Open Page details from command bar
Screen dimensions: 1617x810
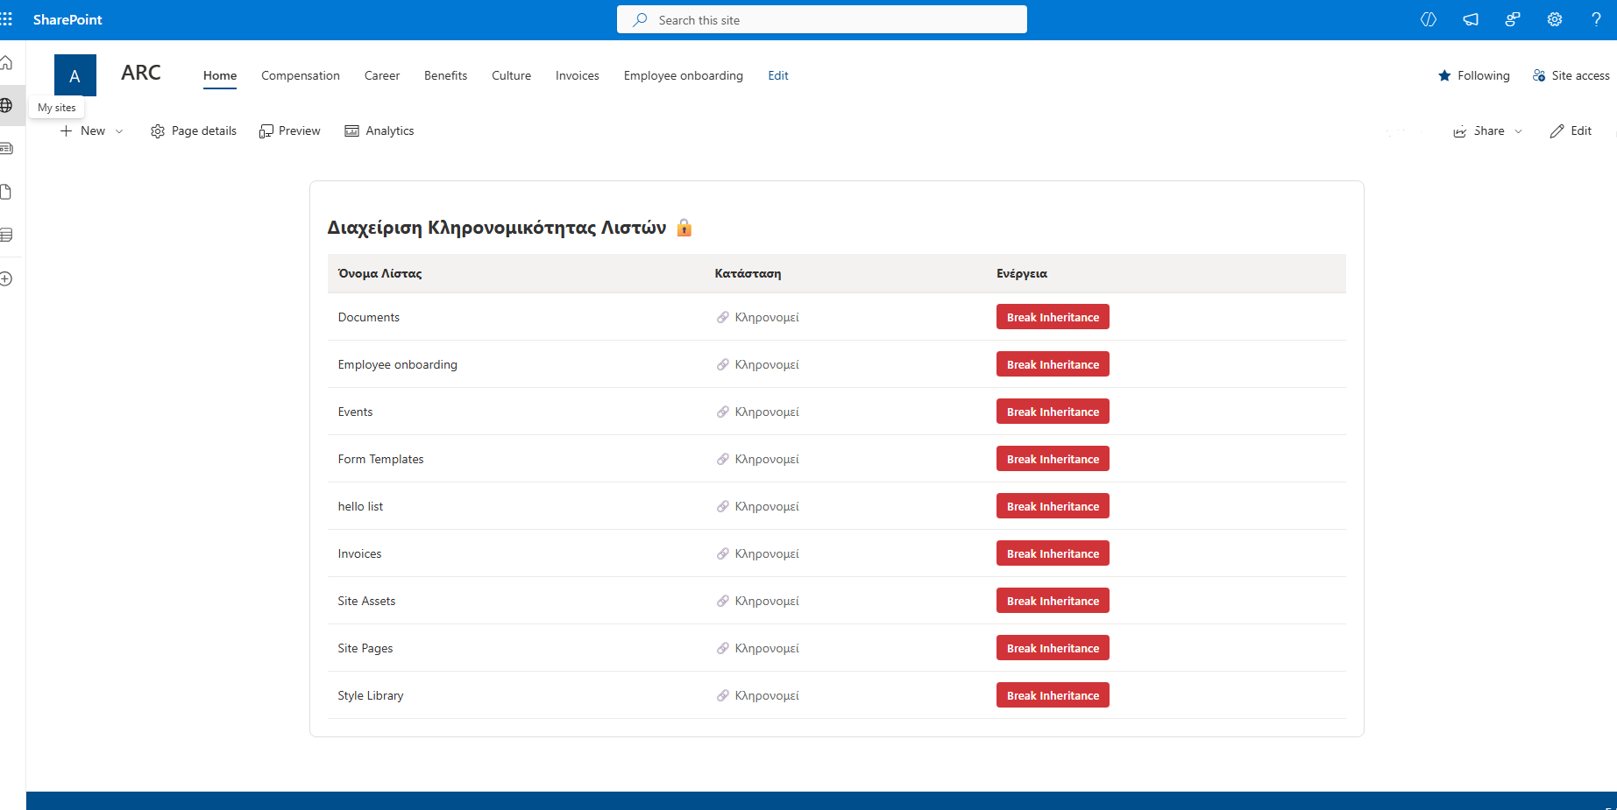pyautogui.click(x=194, y=131)
